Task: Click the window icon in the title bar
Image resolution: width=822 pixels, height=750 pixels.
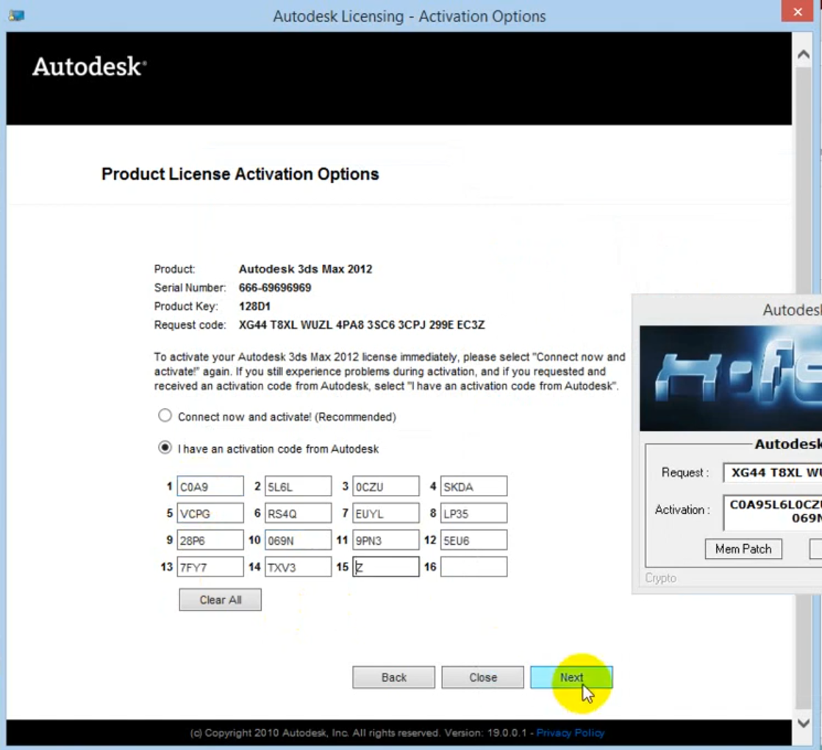Action: pyautogui.click(x=16, y=15)
